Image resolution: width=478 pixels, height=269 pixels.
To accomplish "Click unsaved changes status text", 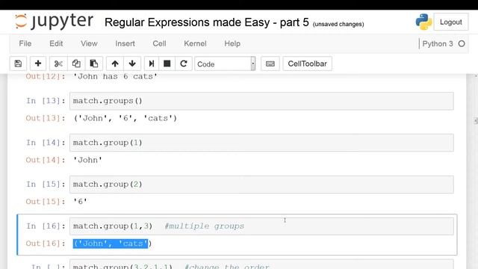I will coord(338,24).
